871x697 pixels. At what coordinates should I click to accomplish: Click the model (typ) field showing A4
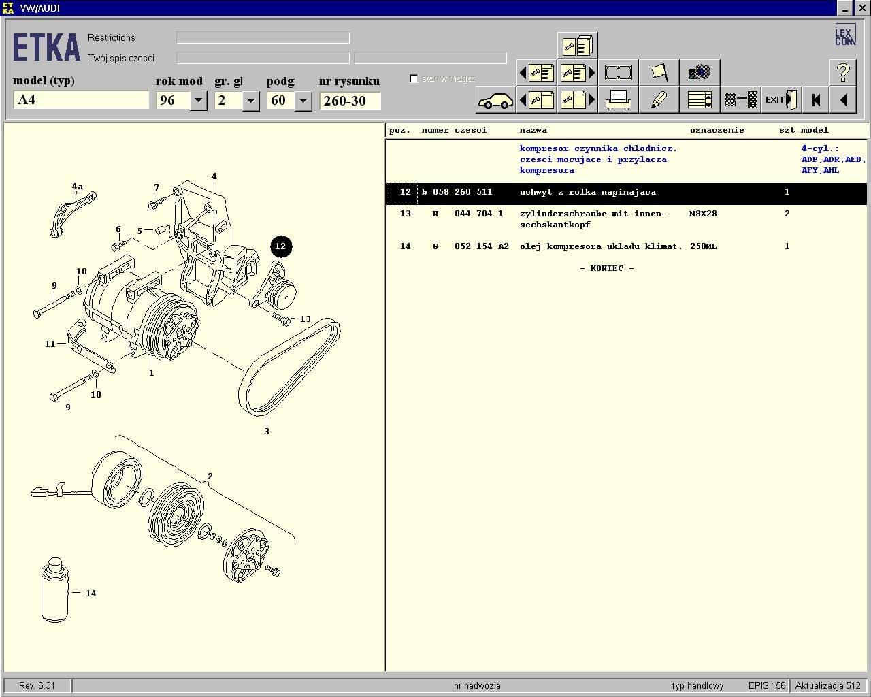81,100
